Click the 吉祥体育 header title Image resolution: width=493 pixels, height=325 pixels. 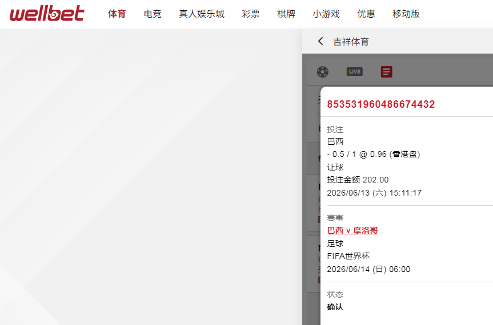tap(351, 42)
